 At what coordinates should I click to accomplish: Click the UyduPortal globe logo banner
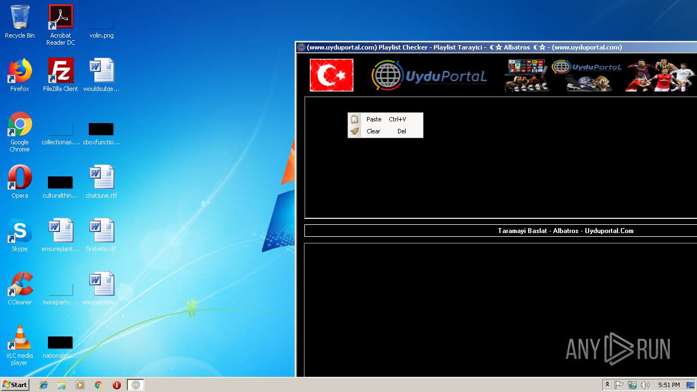point(430,75)
